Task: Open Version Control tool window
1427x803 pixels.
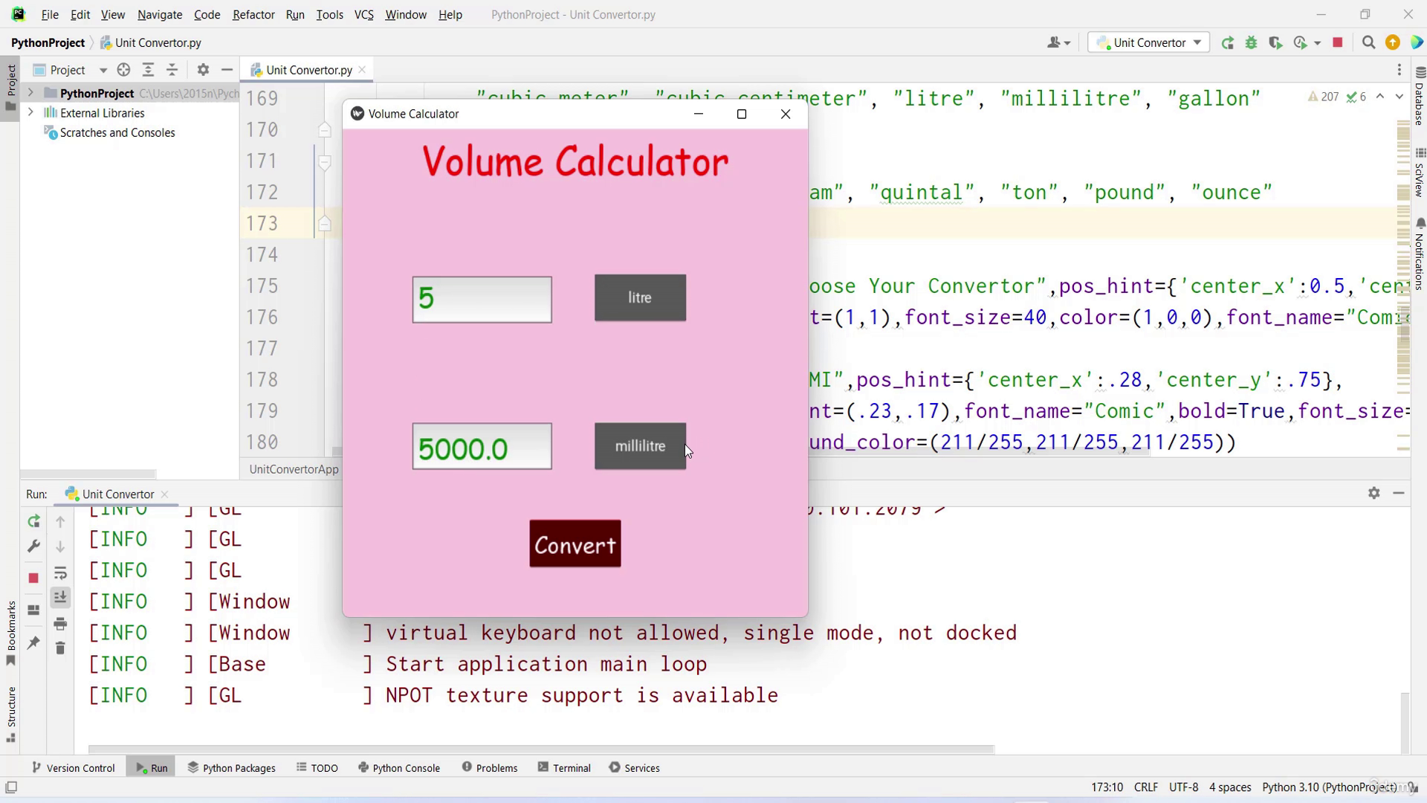Action: pyautogui.click(x=73, y=768)
